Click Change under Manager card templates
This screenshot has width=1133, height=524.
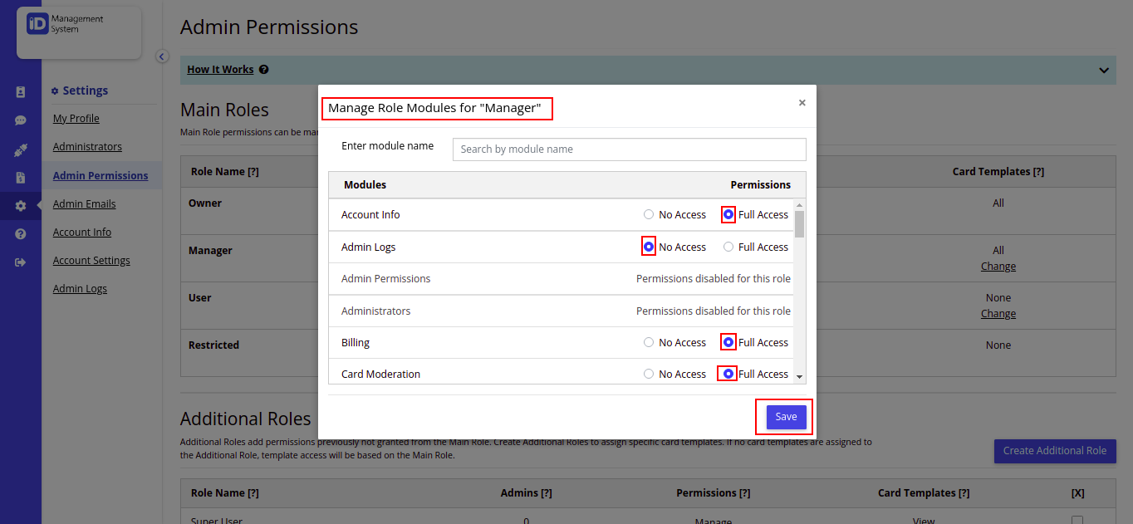[x=998, y=266]
